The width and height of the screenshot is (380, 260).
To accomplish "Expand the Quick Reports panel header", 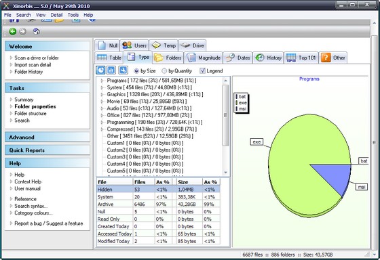I will (47, 150).
